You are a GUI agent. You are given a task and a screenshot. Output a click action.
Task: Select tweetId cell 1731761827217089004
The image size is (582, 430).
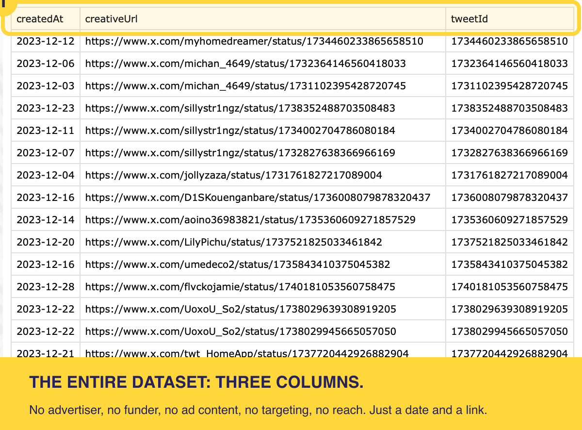510,175
